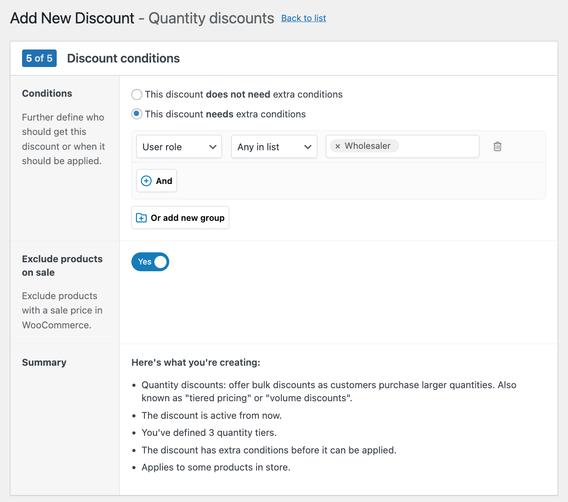Click the plus circle icon beside And

click(146, 181)
